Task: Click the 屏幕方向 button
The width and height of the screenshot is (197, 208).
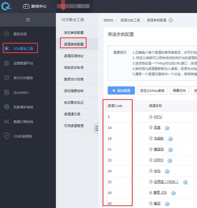Action: click(179, 90)
